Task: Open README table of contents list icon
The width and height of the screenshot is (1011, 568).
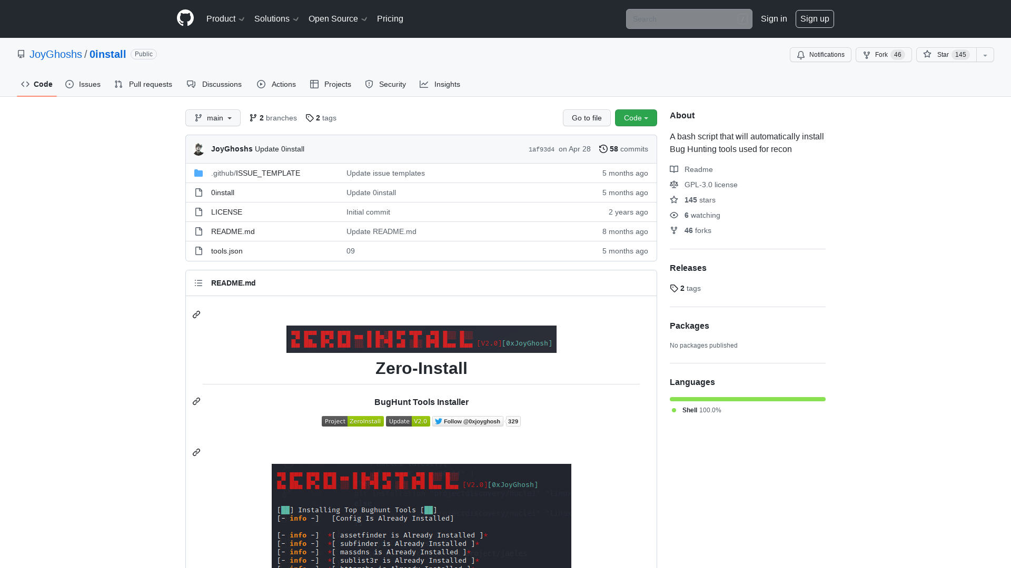Action: pos(199,283)
